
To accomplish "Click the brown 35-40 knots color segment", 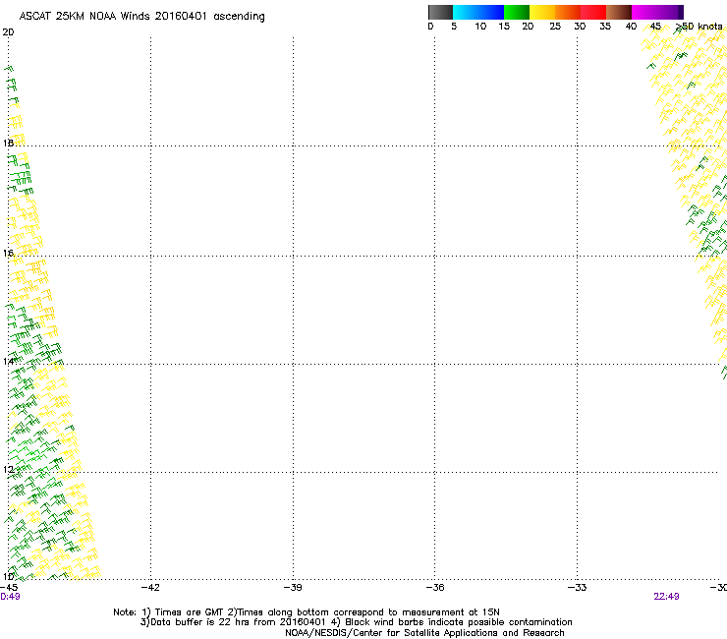I will 619,12.
